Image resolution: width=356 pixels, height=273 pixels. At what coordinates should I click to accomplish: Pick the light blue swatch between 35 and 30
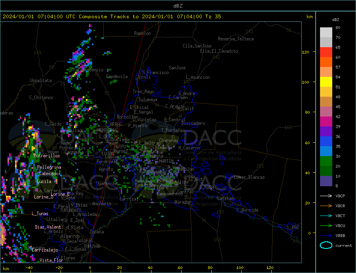point(326,151)
